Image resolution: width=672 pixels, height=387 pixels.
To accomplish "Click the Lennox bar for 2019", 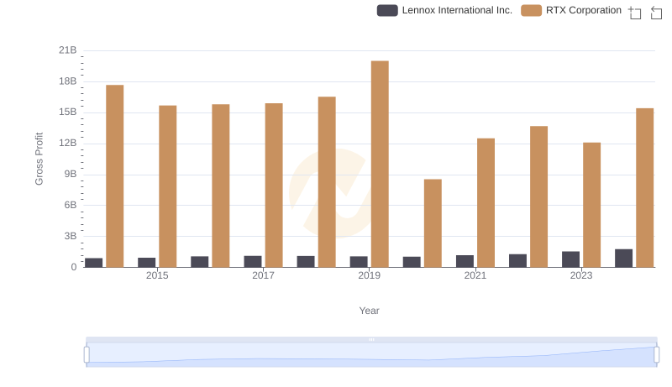I will click(359, 262).
